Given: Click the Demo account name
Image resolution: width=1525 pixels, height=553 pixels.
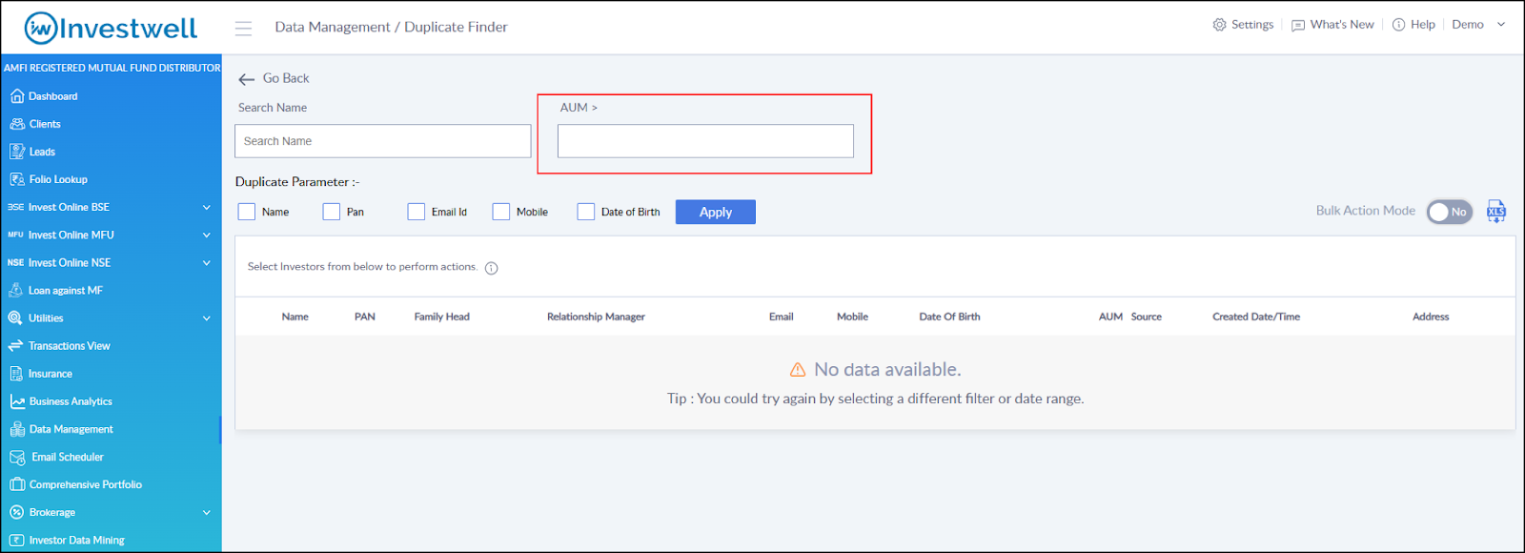Looking at the screenshot, I should pos(1468,25).
